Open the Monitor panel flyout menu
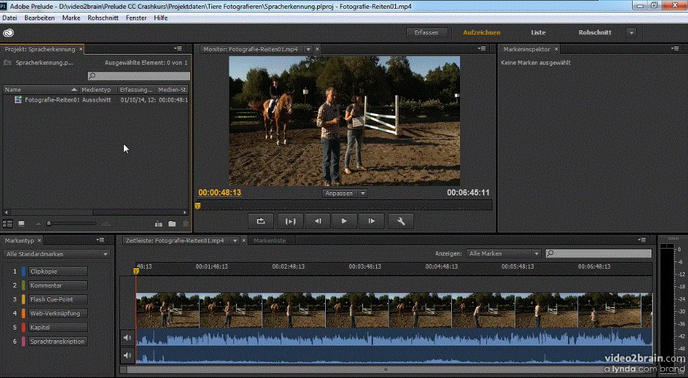 (482, 49)
